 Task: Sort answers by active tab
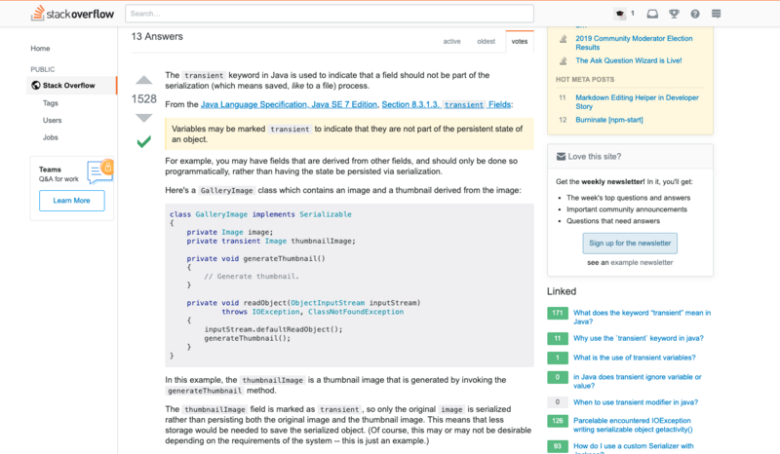pyautogui.click(x=451, y=41)
